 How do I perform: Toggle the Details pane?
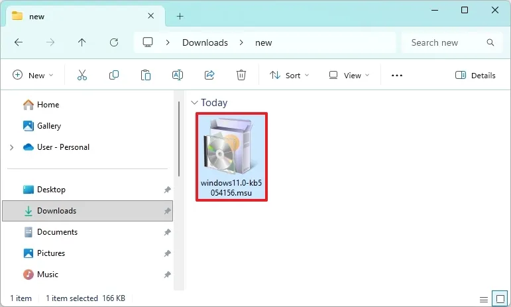tap(475, 76)
